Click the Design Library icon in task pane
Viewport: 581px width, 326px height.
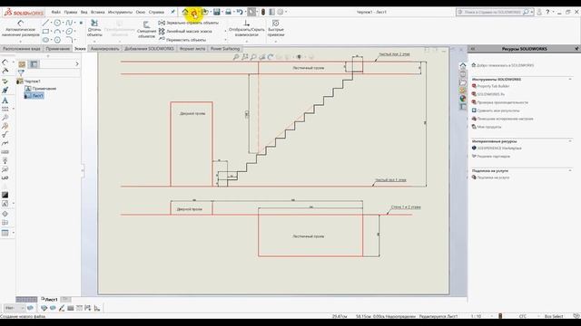coord(463,73)
